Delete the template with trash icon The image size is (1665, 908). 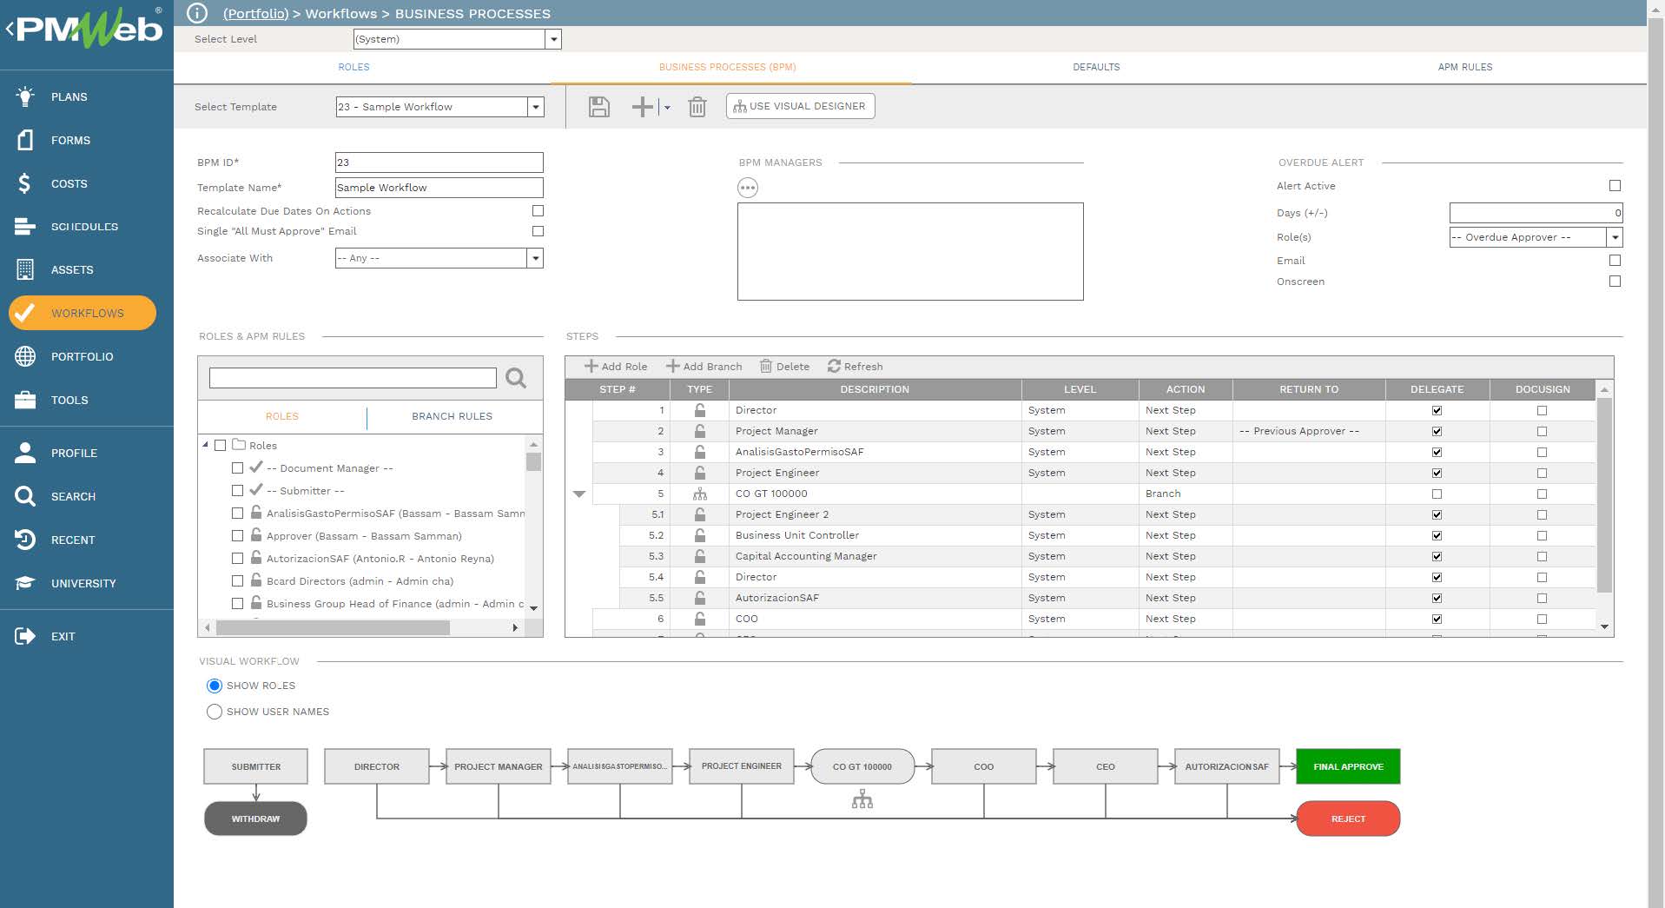click(x=697, y=107)
